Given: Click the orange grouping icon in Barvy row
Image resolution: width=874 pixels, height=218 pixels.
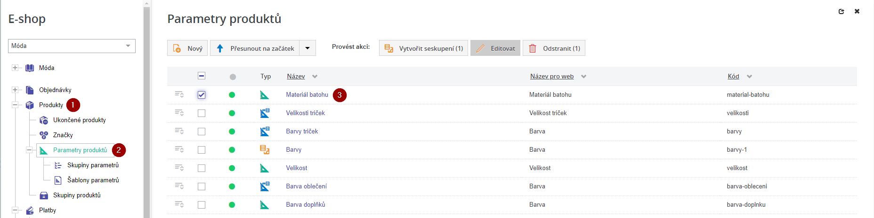Looking at the screenshot, I should 265,150.
